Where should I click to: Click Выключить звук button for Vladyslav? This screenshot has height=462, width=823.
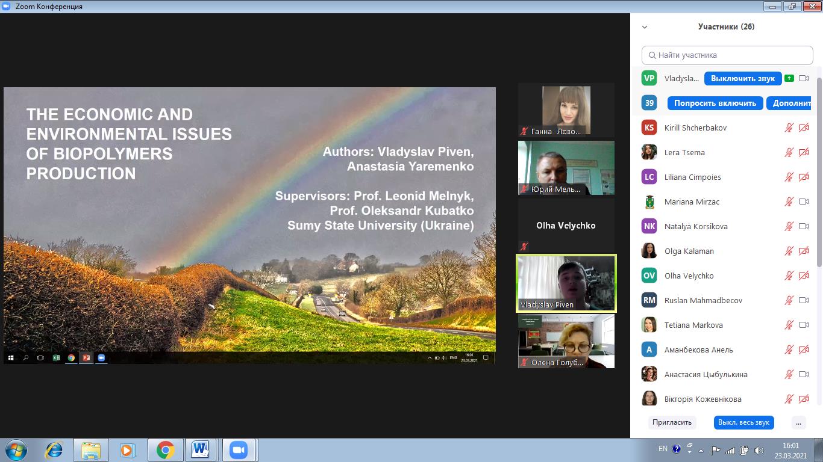743,78
